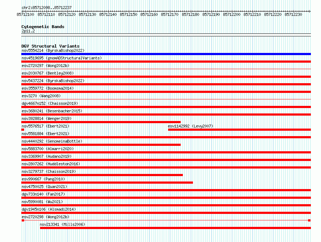
Task: Select esv990667 (Pang2010) label
Action: coord(43,179)
